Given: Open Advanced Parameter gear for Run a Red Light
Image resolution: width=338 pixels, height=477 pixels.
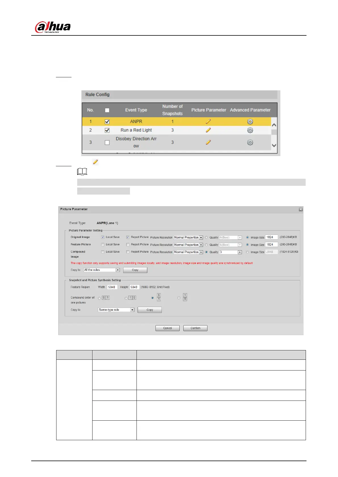Looking at the screenshot, I should [x=250, y=130].
